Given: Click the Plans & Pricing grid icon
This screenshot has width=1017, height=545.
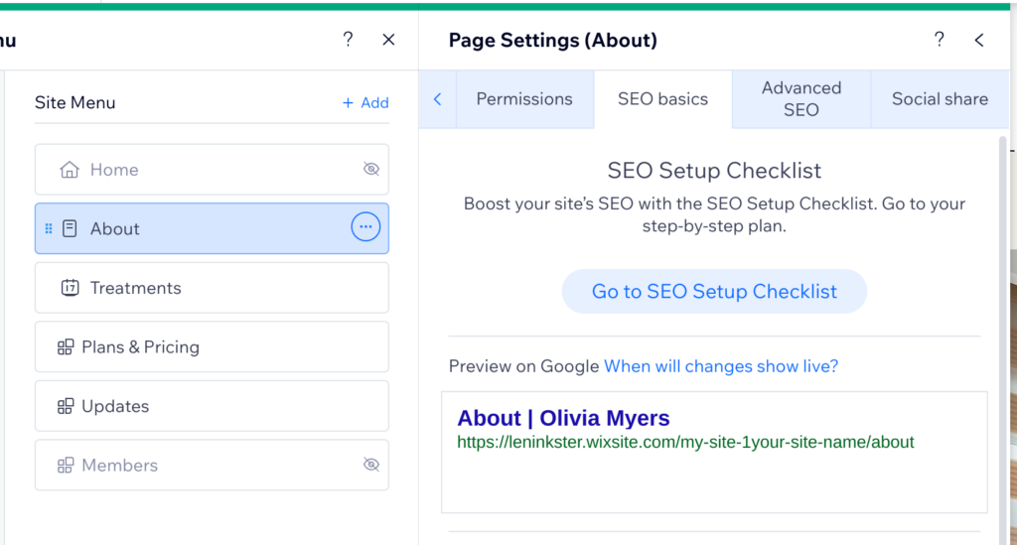Looking at the screenshot, I should point(66,347).
